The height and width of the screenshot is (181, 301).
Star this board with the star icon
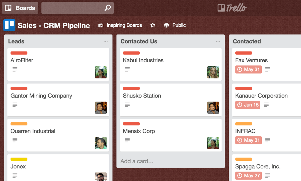point(153,25)
